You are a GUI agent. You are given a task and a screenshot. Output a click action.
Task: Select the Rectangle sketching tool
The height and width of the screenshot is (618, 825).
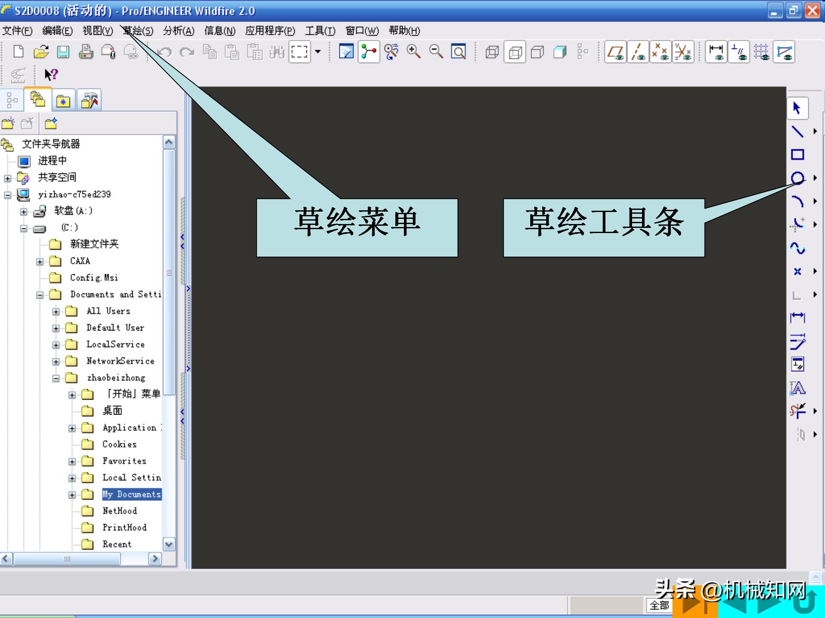point(798,154)
